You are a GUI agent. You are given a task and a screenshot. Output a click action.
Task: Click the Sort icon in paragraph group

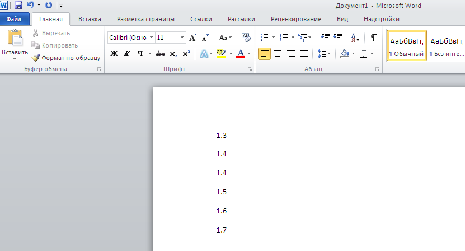point(355,38)
